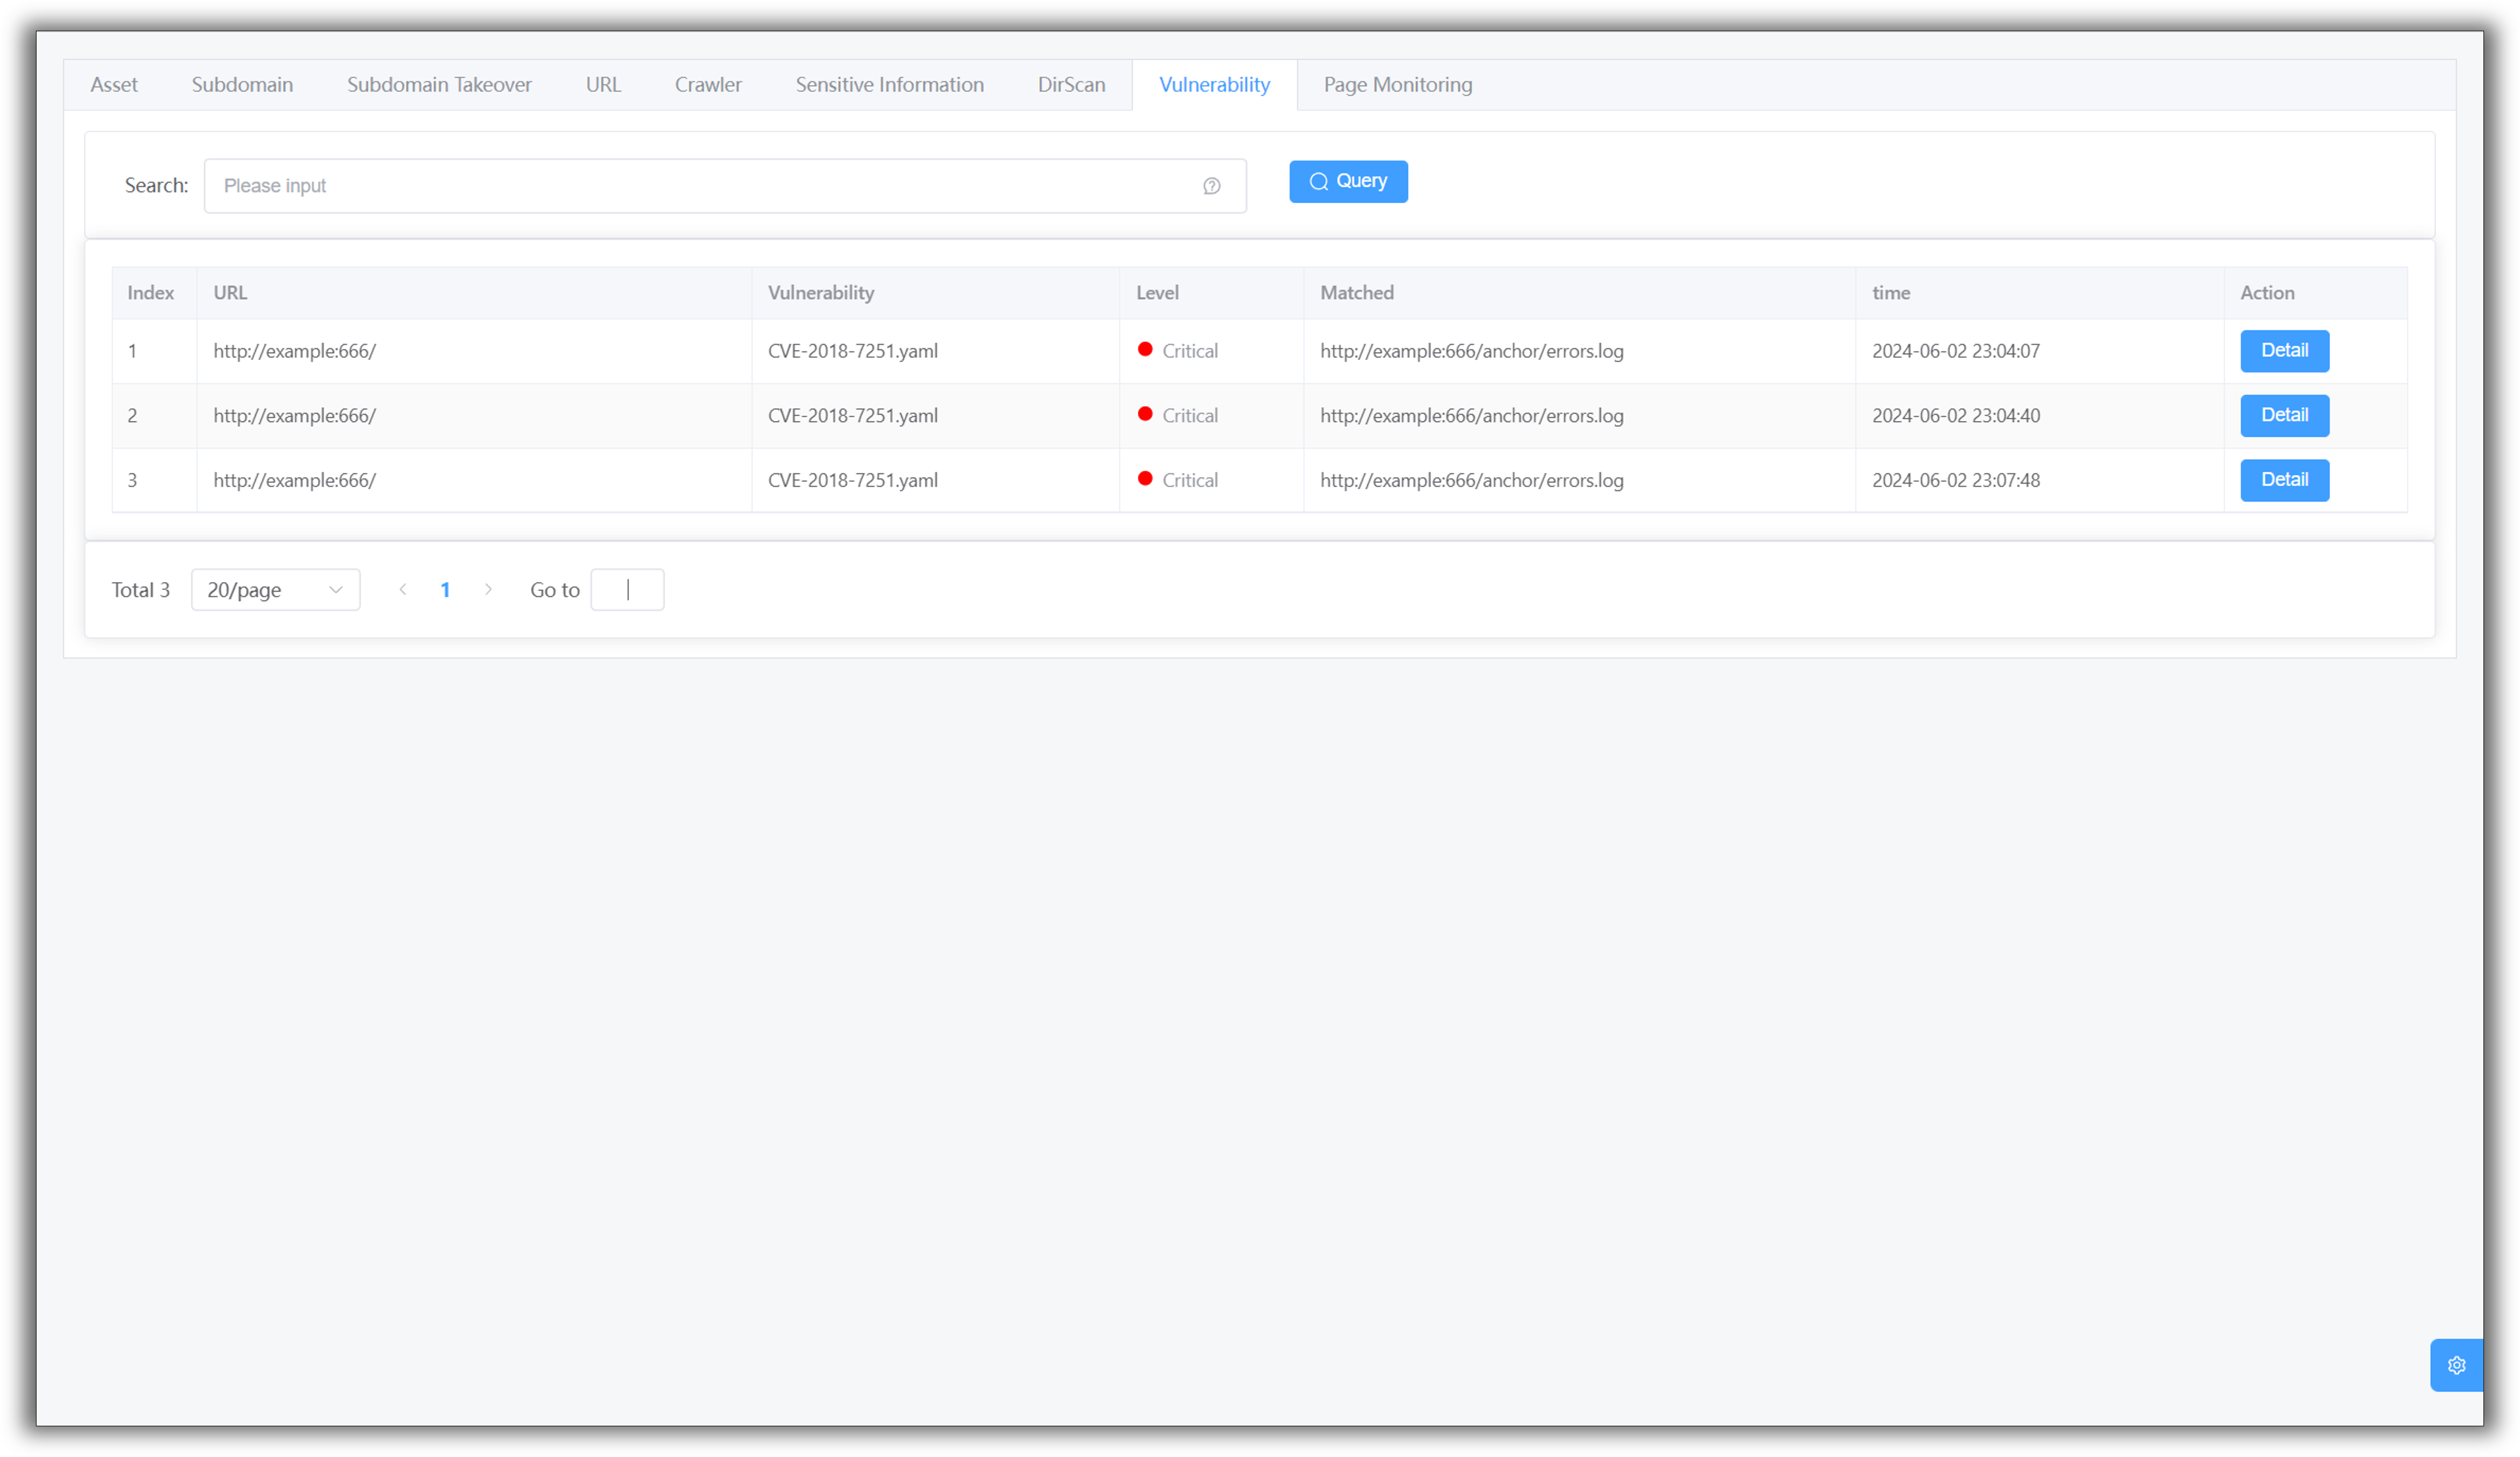Open the Subdomain Takeover tab
Viewport: 2520px width, 1457px height.
click(439, 85)
